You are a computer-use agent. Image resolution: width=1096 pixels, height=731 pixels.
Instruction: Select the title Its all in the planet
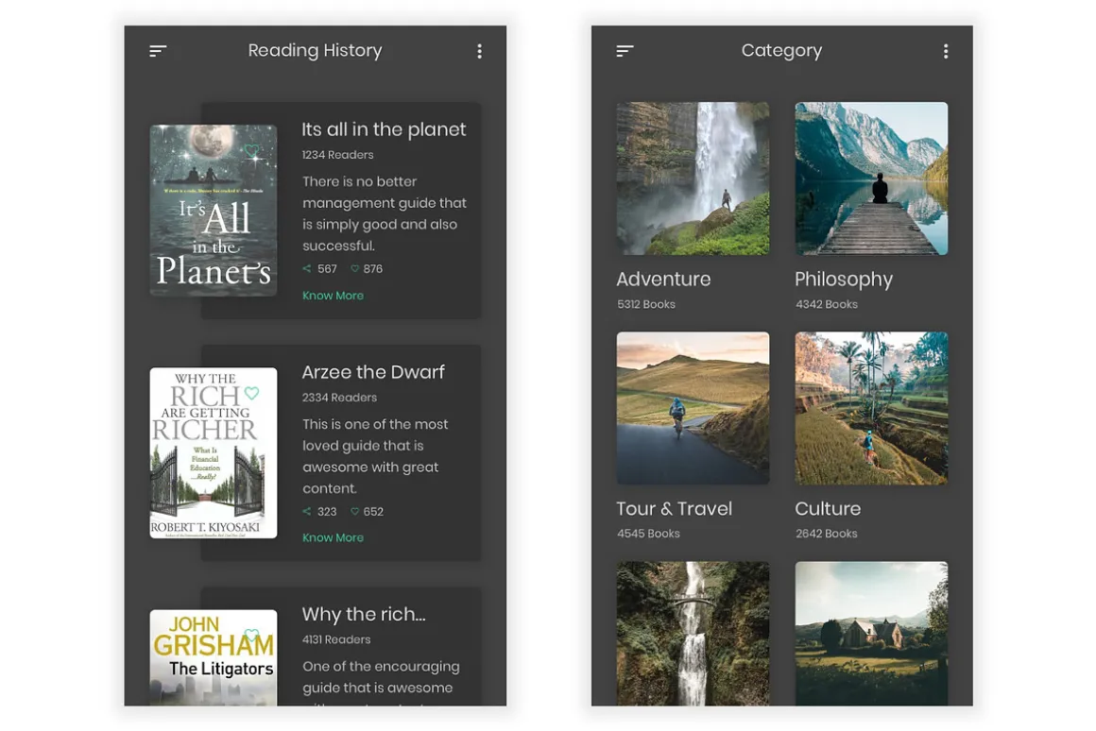coord(384,129)
